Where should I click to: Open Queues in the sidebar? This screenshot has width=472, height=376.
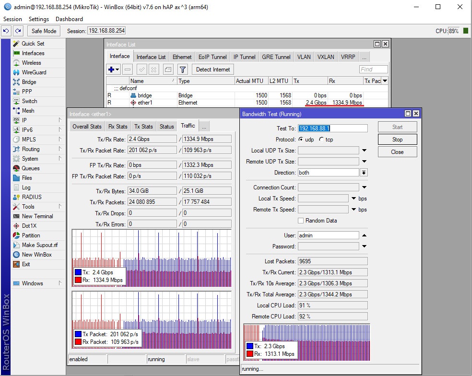click(x=30, y=168)
